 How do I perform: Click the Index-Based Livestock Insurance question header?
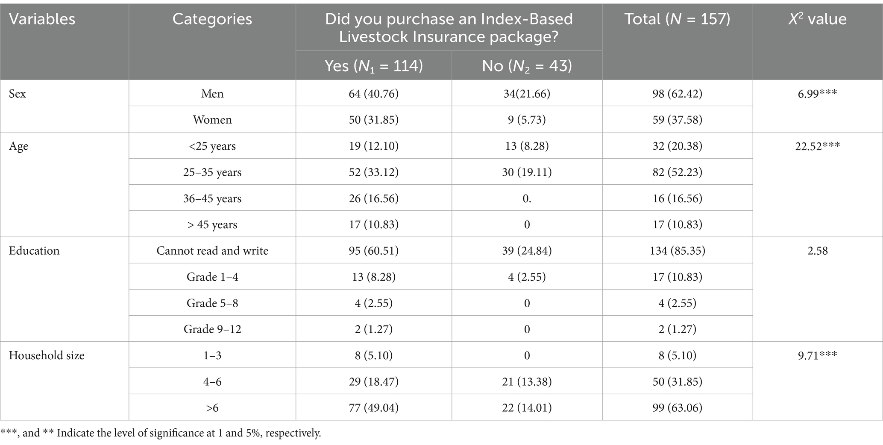click(449, 28)
